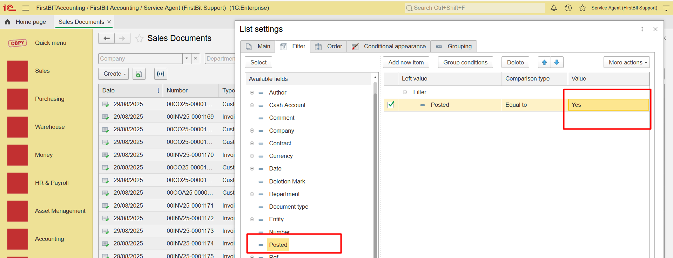Navigate forward with the right arrow
Viewport: 673px width, 258px height.
[x=122, y=38]
